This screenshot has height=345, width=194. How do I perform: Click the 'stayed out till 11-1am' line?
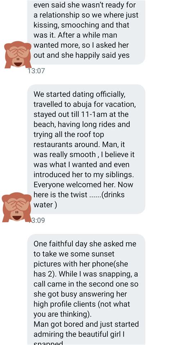pos(81,114)
